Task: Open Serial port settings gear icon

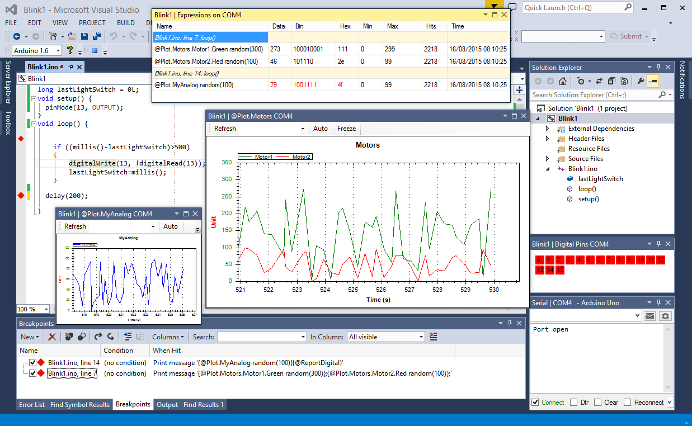Action: (x=665, y=315)
